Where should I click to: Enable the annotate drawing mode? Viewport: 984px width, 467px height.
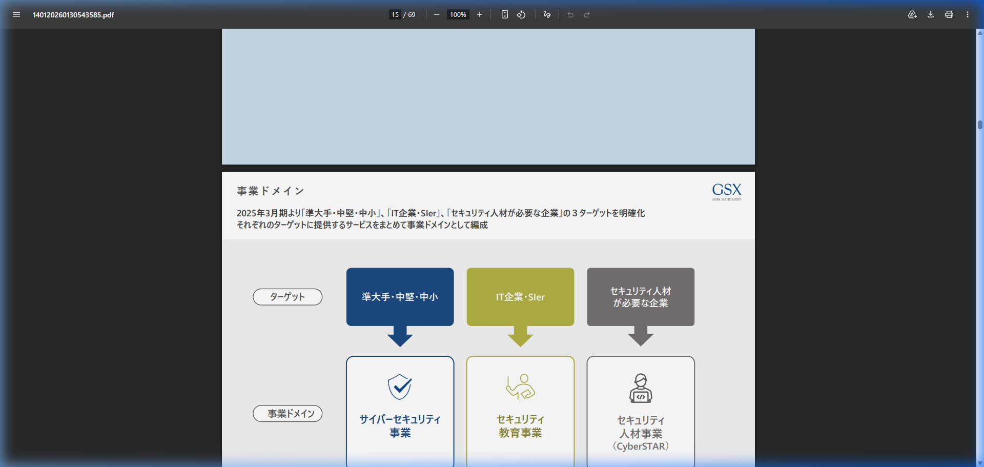[x=546, y=14]
